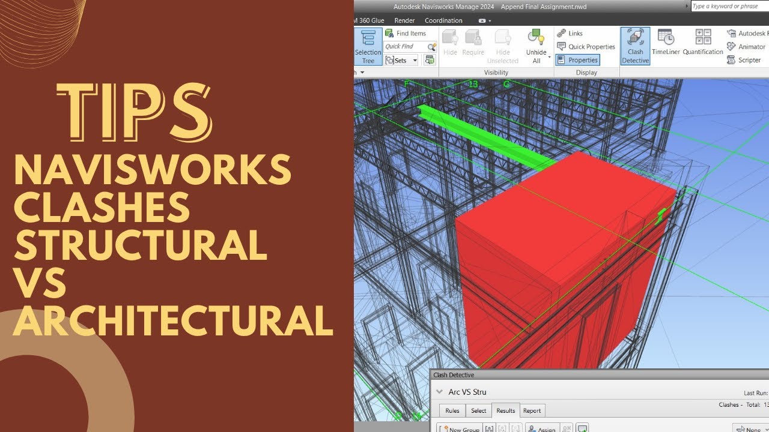Open the Quantification tool
The height and width of the screenshot is (432, 769).
tap(703, 43)
